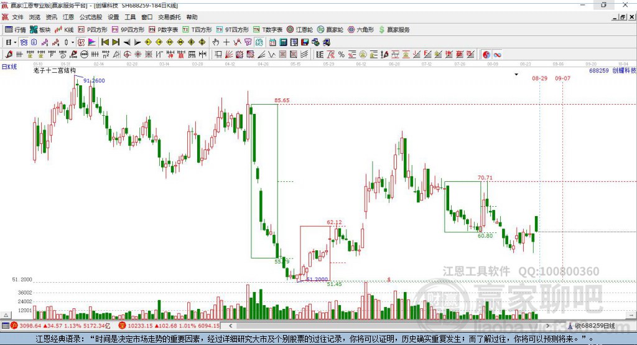Screen dimensions: 637x345
Task: Click the horizontal scrollbar track at bottom
Action: [x=389, y=326]
